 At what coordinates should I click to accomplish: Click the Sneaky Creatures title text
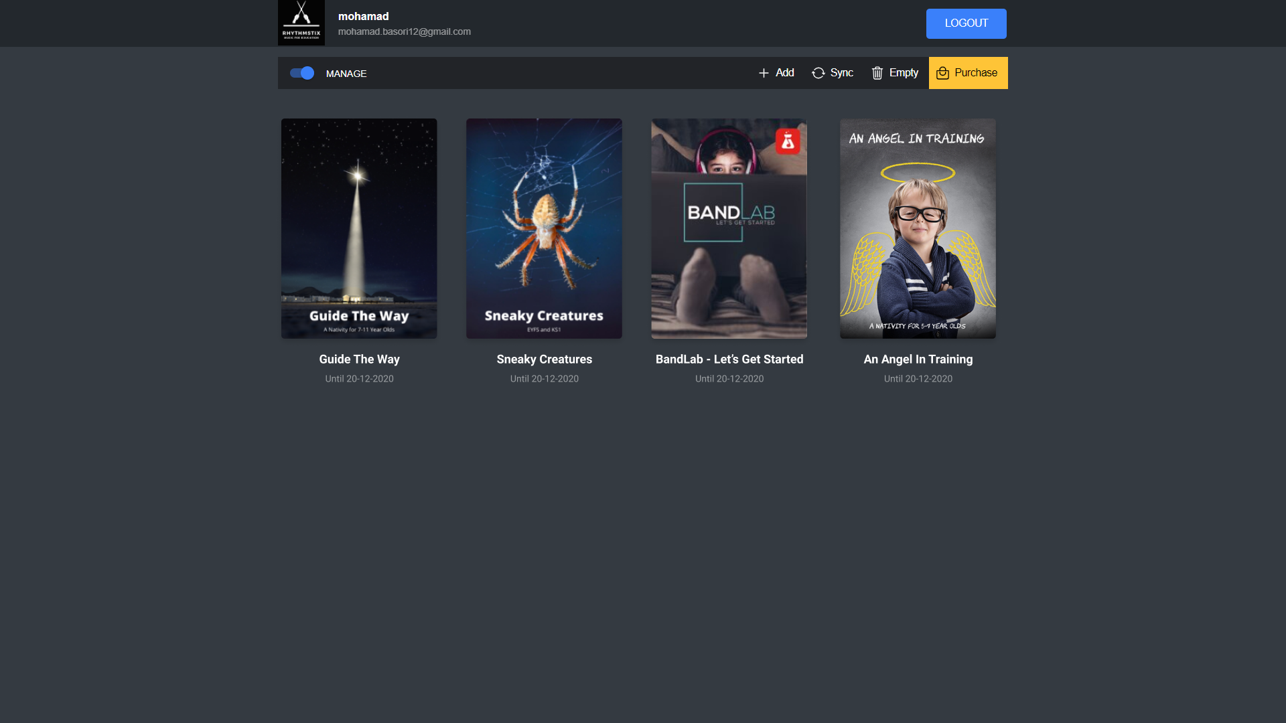click(x=544, y=359)
